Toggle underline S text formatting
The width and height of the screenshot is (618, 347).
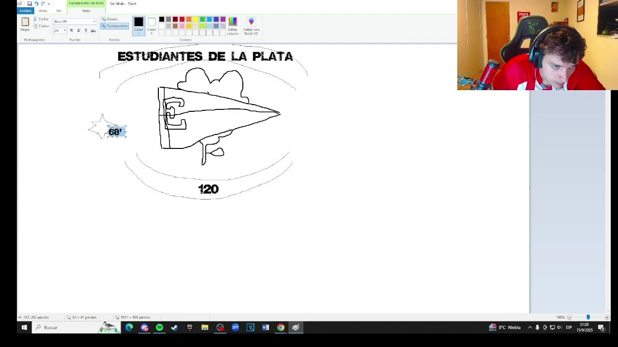(86, 30)
